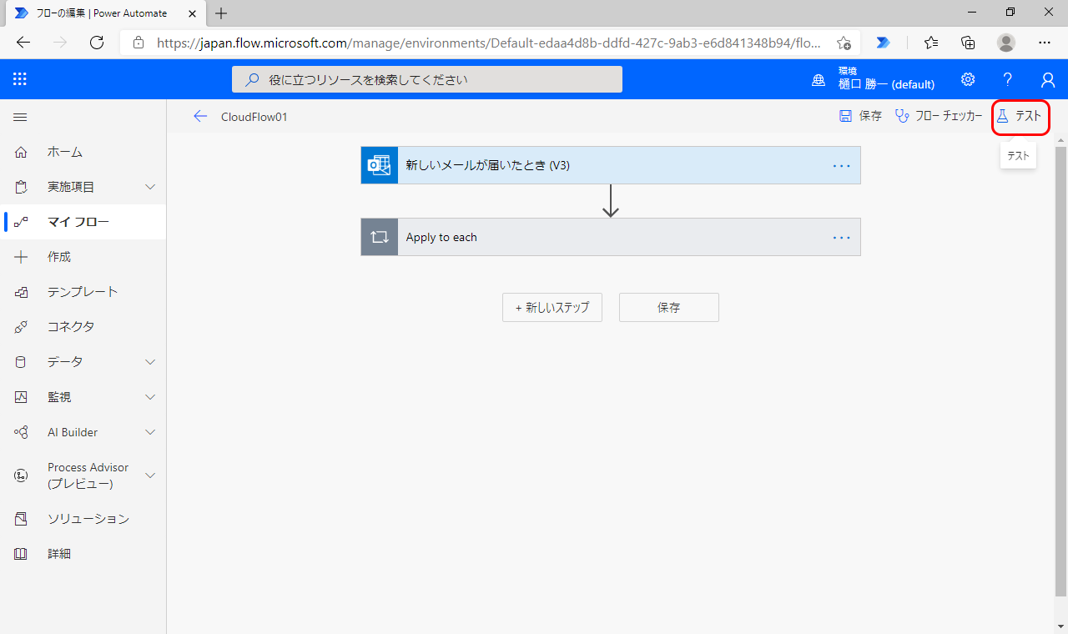Click the ホーム sidebar item
Screen dimensions: 1068x634
tap(83, 152)
